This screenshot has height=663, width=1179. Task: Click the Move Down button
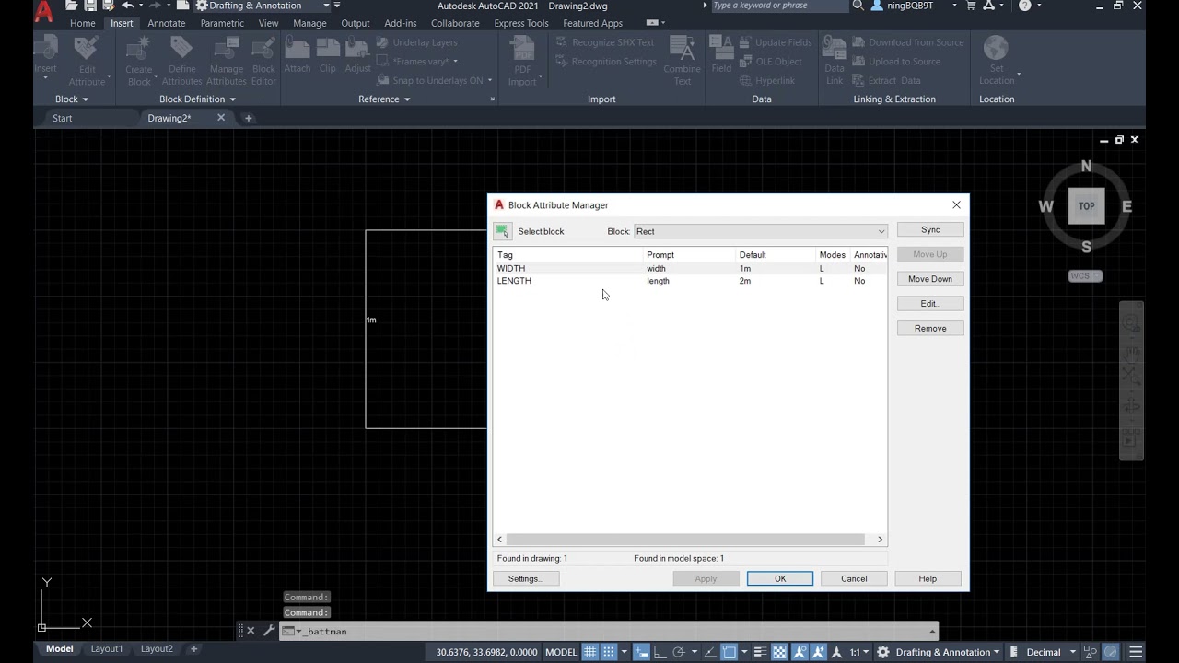click(x=930, y=279)
